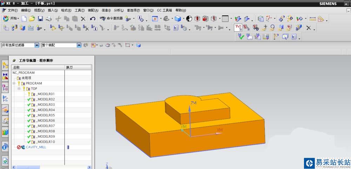This screenshot has height=169, width=351.
Task: Select _MODELR05 in operation navigator
Action: coord(46,115)
